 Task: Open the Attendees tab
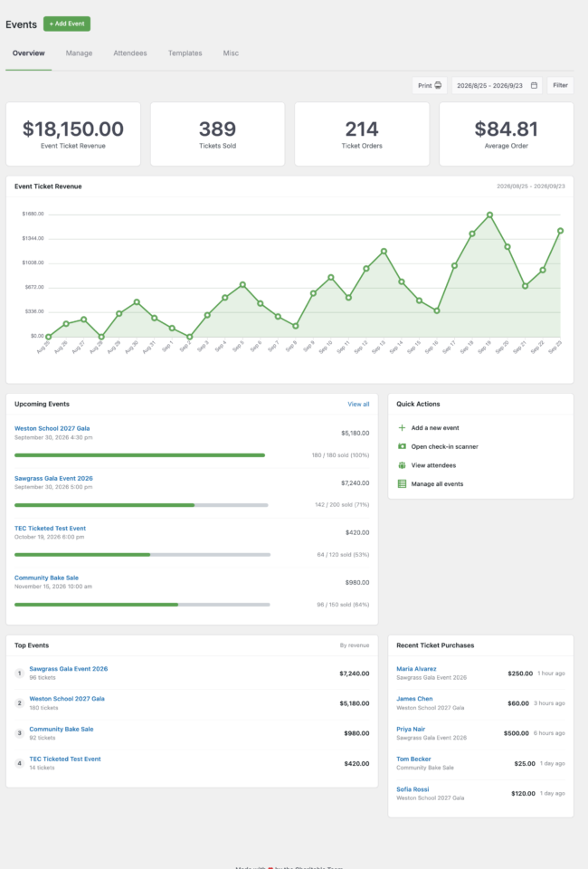pyautogui.click(x=130, y=53)
